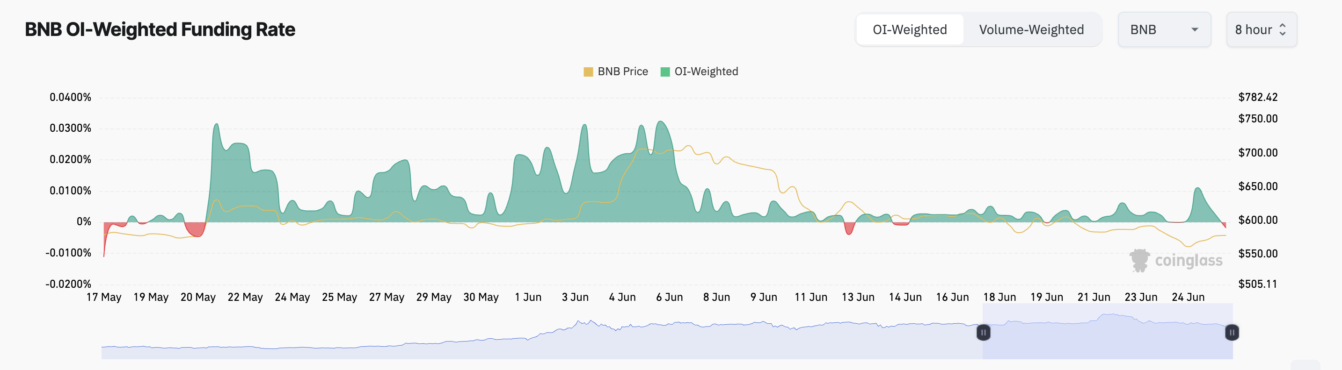The height and width of the screenshot is (370, 1342).
Task: Switch to the OI-Weighted tab
Action: (x=910, y=29)
